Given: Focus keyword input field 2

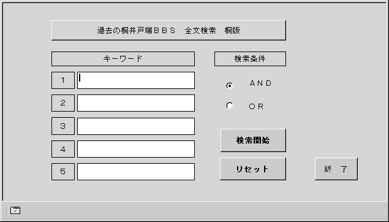Looking at the screenshot, I should click(136, 103).
